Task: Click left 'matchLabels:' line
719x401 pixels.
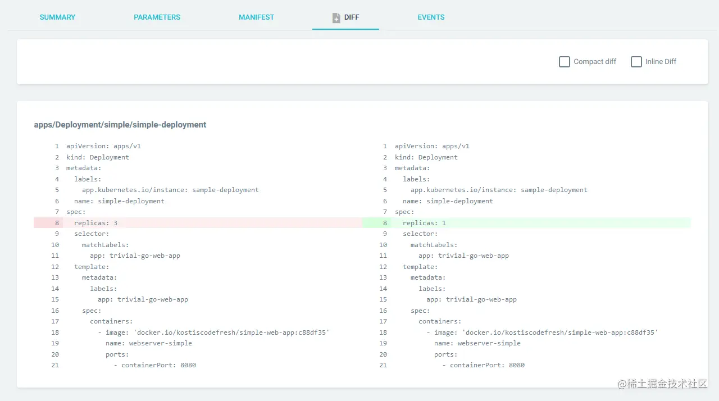Action: point(106,245)
